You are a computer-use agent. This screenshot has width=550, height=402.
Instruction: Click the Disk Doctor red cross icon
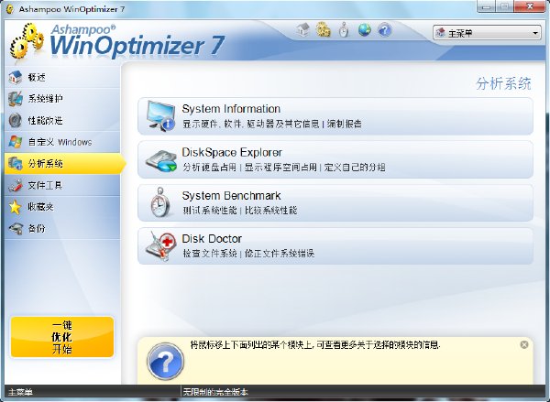[x=161, y=245]
